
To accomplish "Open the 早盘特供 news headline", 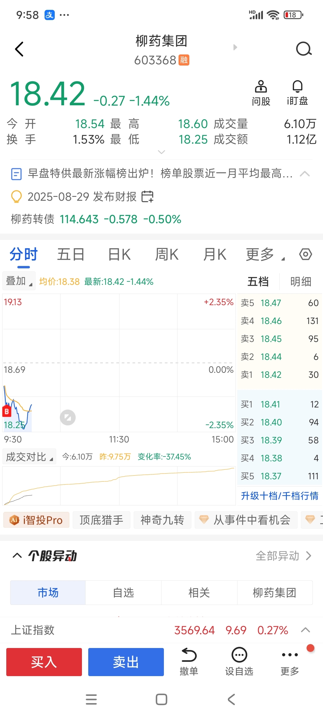I will tap(160, 173).
